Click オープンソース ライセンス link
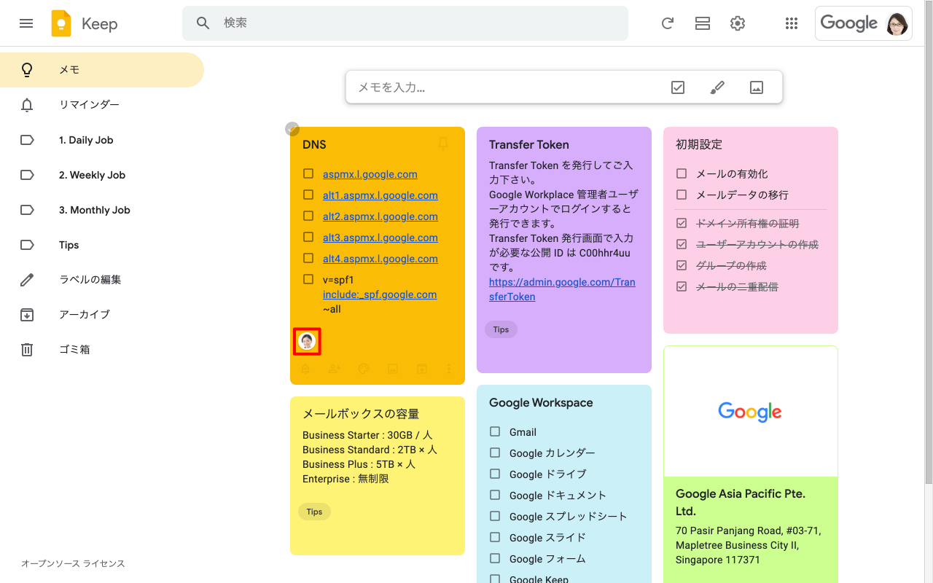This screenshot has width=933, height=583. tap(73, 564)
